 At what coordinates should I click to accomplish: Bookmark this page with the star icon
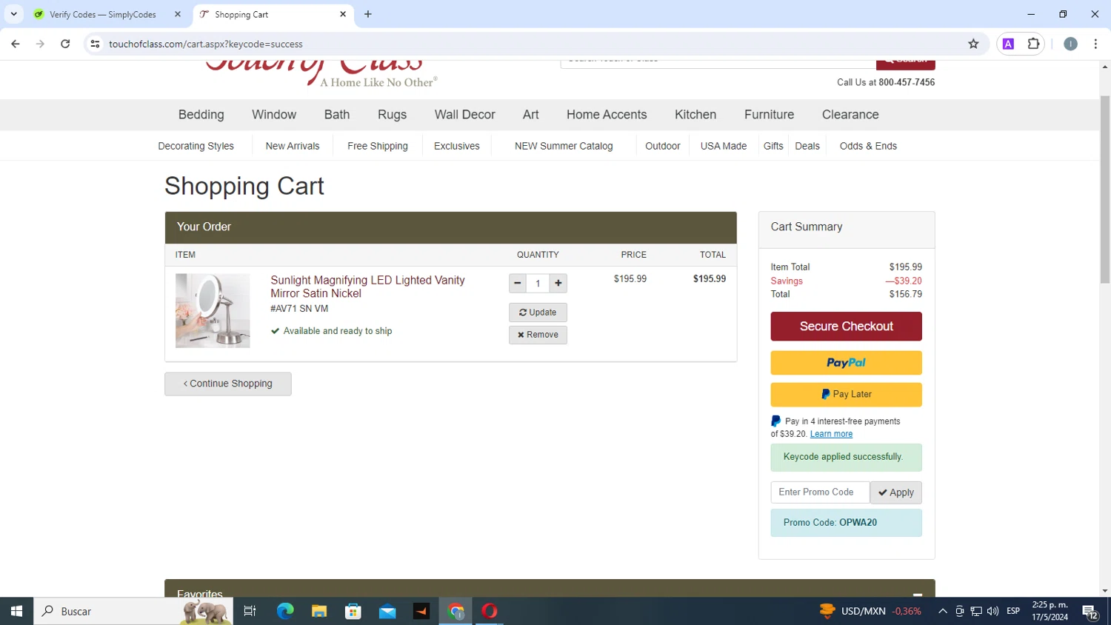[973, 44]
